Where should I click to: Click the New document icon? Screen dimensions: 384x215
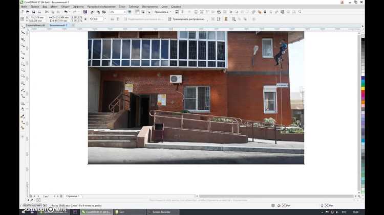tap(23, 12)
